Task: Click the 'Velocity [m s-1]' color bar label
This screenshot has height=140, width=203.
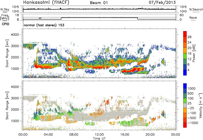Action: (x=200, y=105)
